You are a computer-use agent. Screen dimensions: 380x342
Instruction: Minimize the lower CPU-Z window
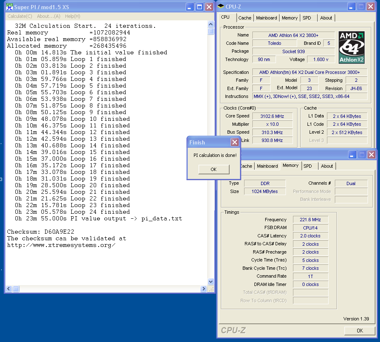point(352,155)
